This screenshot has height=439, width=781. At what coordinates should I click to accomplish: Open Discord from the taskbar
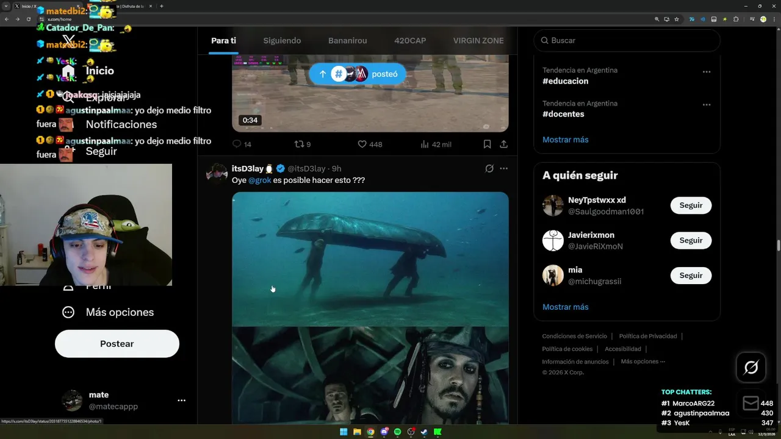pos(384,432)
